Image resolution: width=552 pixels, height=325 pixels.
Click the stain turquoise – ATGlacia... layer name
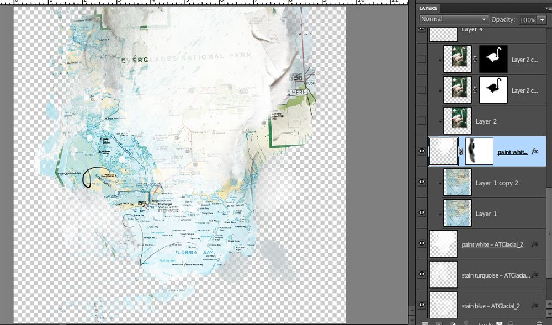496,275
